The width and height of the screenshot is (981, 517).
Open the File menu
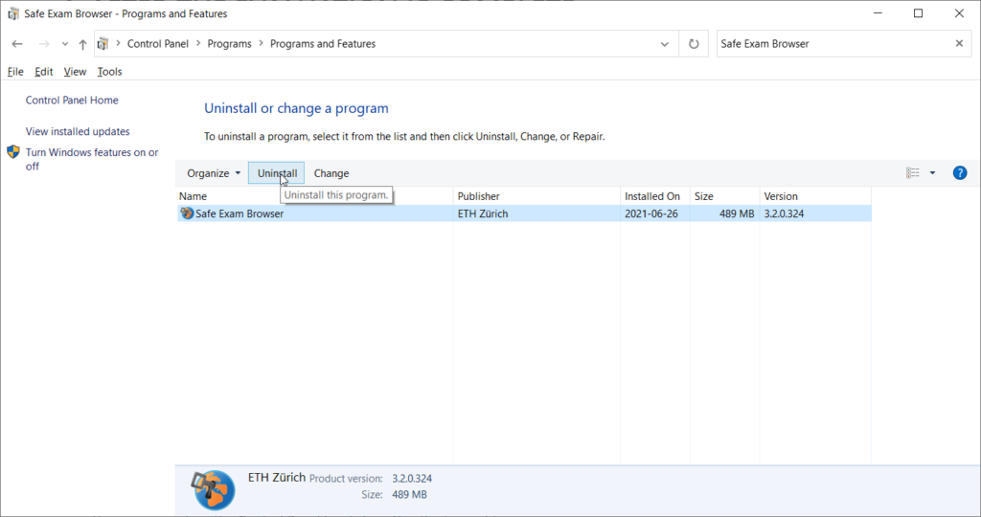(x=15, y=72)
